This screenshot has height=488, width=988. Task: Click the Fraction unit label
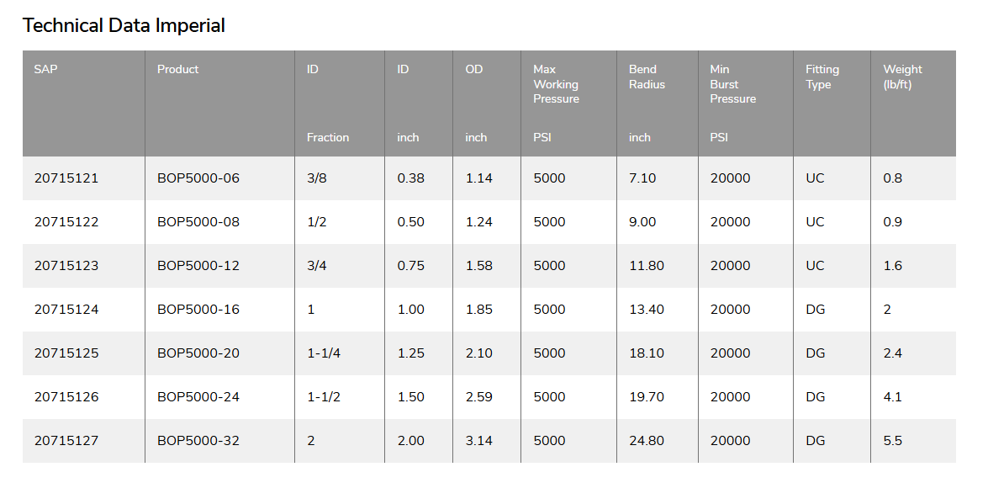click(328, 137)
